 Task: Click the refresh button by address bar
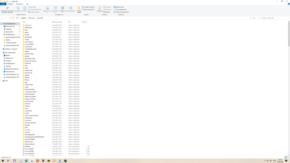coord(254,18)
